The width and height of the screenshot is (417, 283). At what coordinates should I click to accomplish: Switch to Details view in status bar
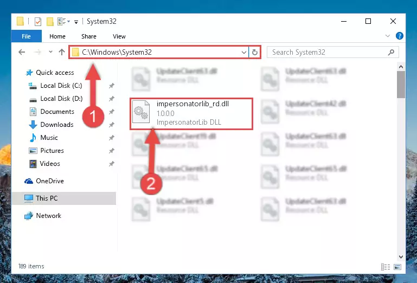(386, 267)
